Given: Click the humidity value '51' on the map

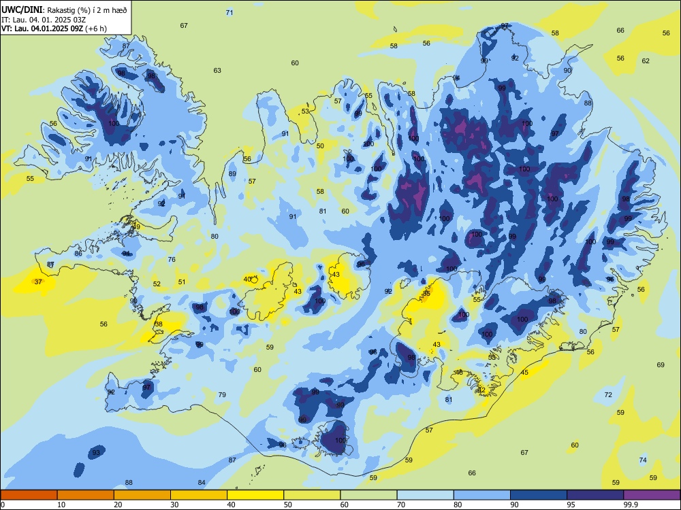Looking at the screenshot, I should click(x=182, y=282).
